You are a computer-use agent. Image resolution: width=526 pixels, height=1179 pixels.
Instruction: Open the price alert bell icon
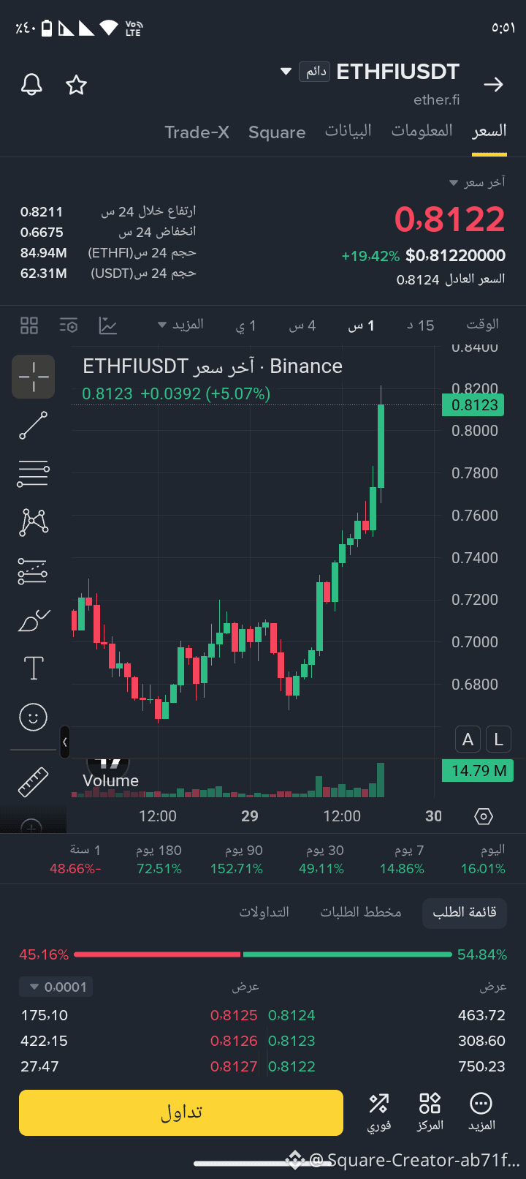pyautogui.click(x=31, y=85)
